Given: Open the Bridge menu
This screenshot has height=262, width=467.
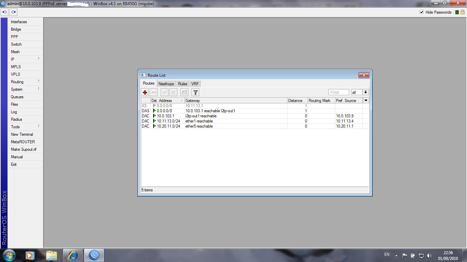Looking at the screenshot, I should (25, 29).
